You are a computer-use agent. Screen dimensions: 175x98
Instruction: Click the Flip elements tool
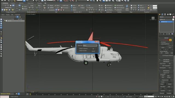[x=88, y=5]
